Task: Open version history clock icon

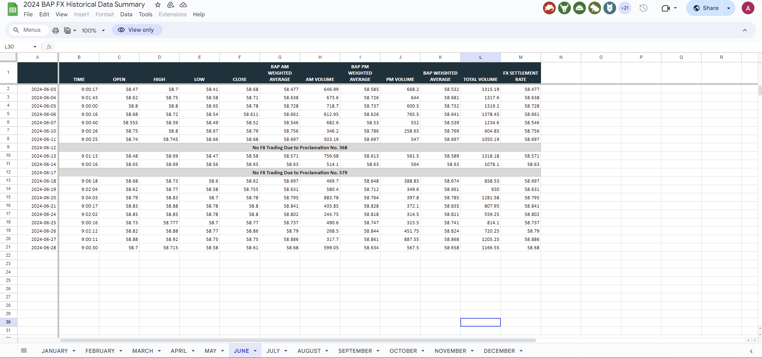Action: [644, 8]
